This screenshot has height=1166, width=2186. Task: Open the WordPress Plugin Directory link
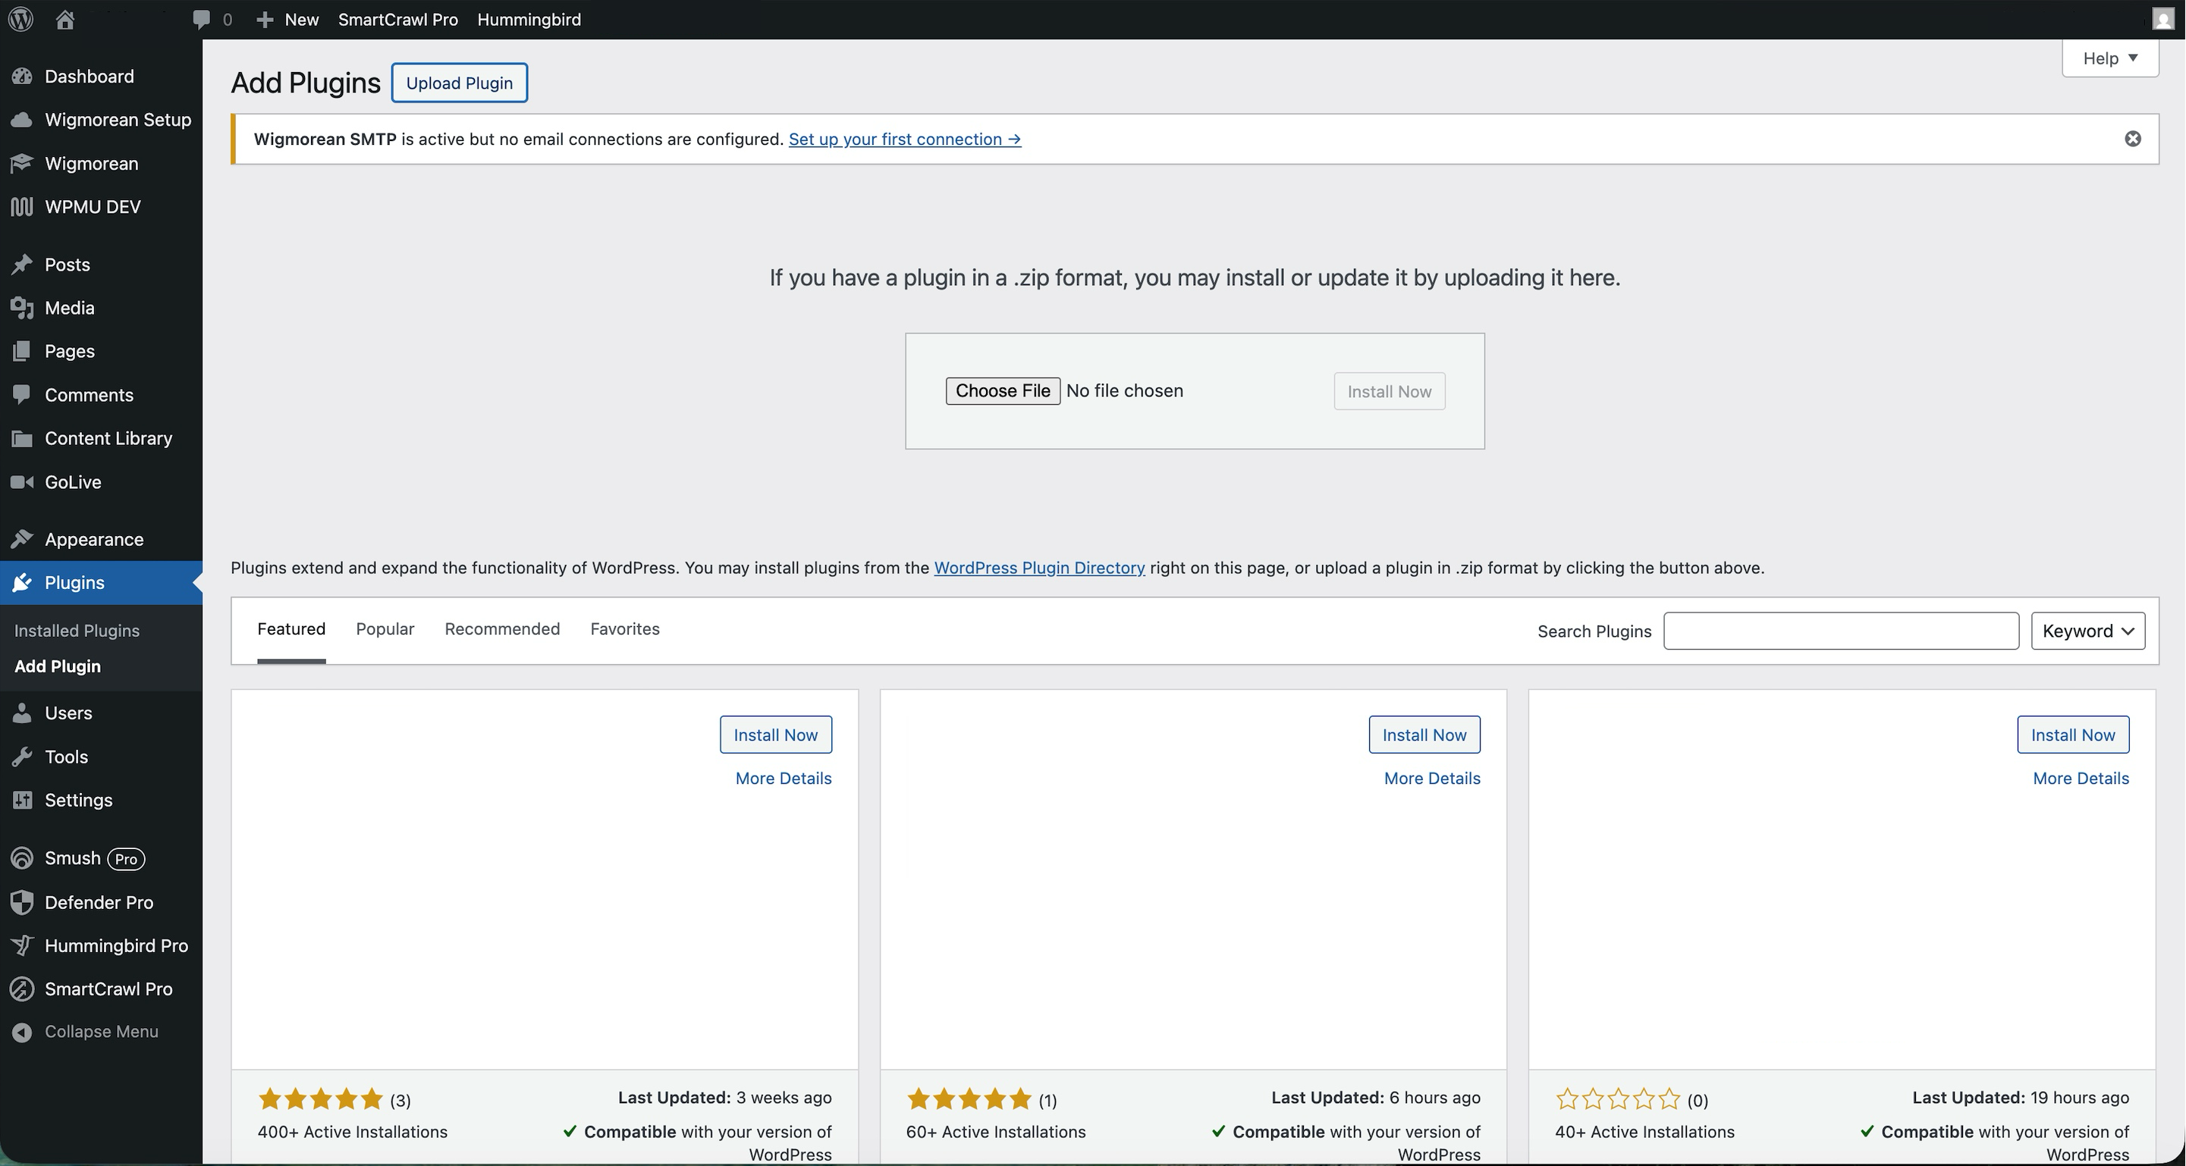1040,568
